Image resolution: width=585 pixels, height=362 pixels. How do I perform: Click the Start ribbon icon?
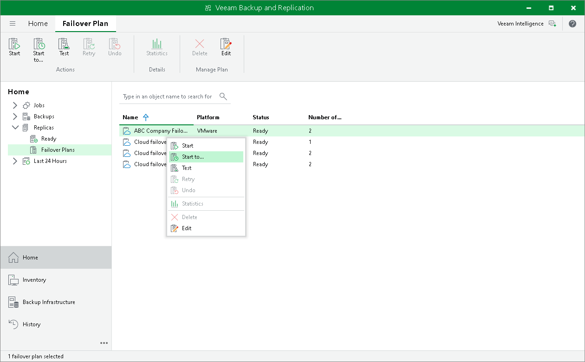14,47
